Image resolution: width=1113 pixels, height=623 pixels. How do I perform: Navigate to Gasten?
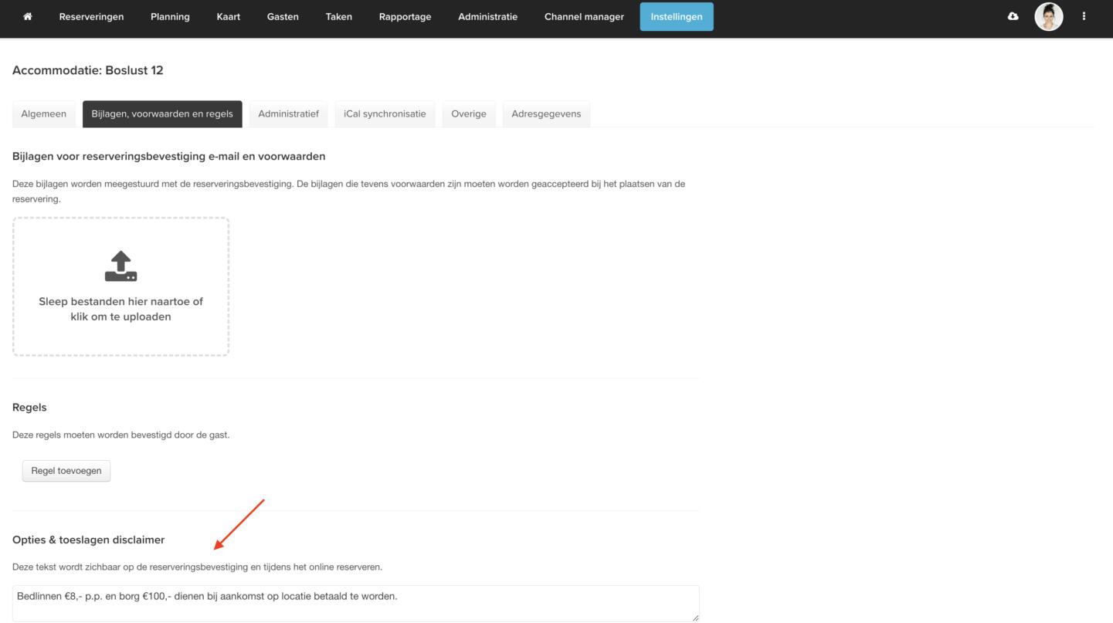(283, 16)
